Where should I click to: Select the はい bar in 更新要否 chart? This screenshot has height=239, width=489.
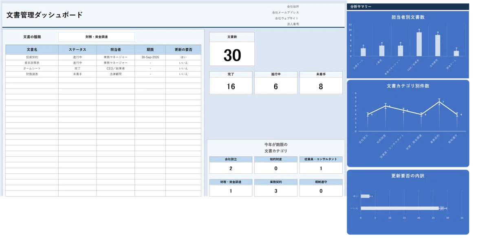[x=365, y=196]
